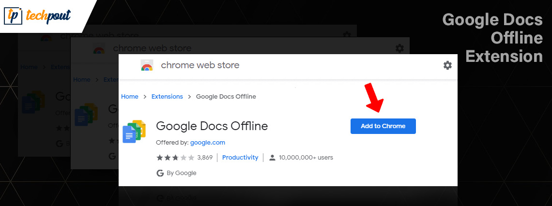Click the By Google label
Image resolution: width=552 pixels, height=206 pixels.
pos(182,173)
